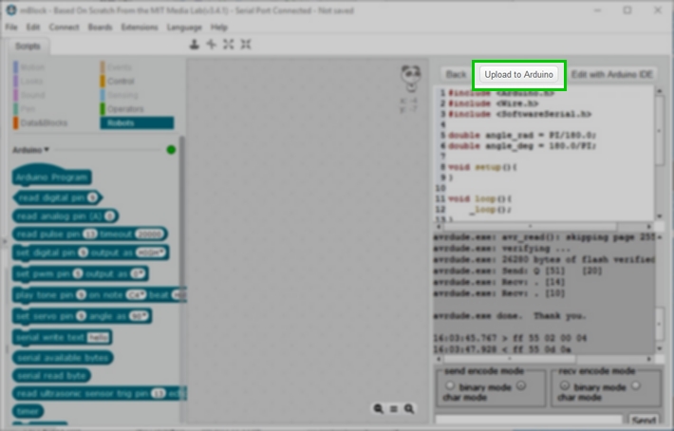
Task: Click the duplicate stamp tool icon
Action: tap(195, 45)
